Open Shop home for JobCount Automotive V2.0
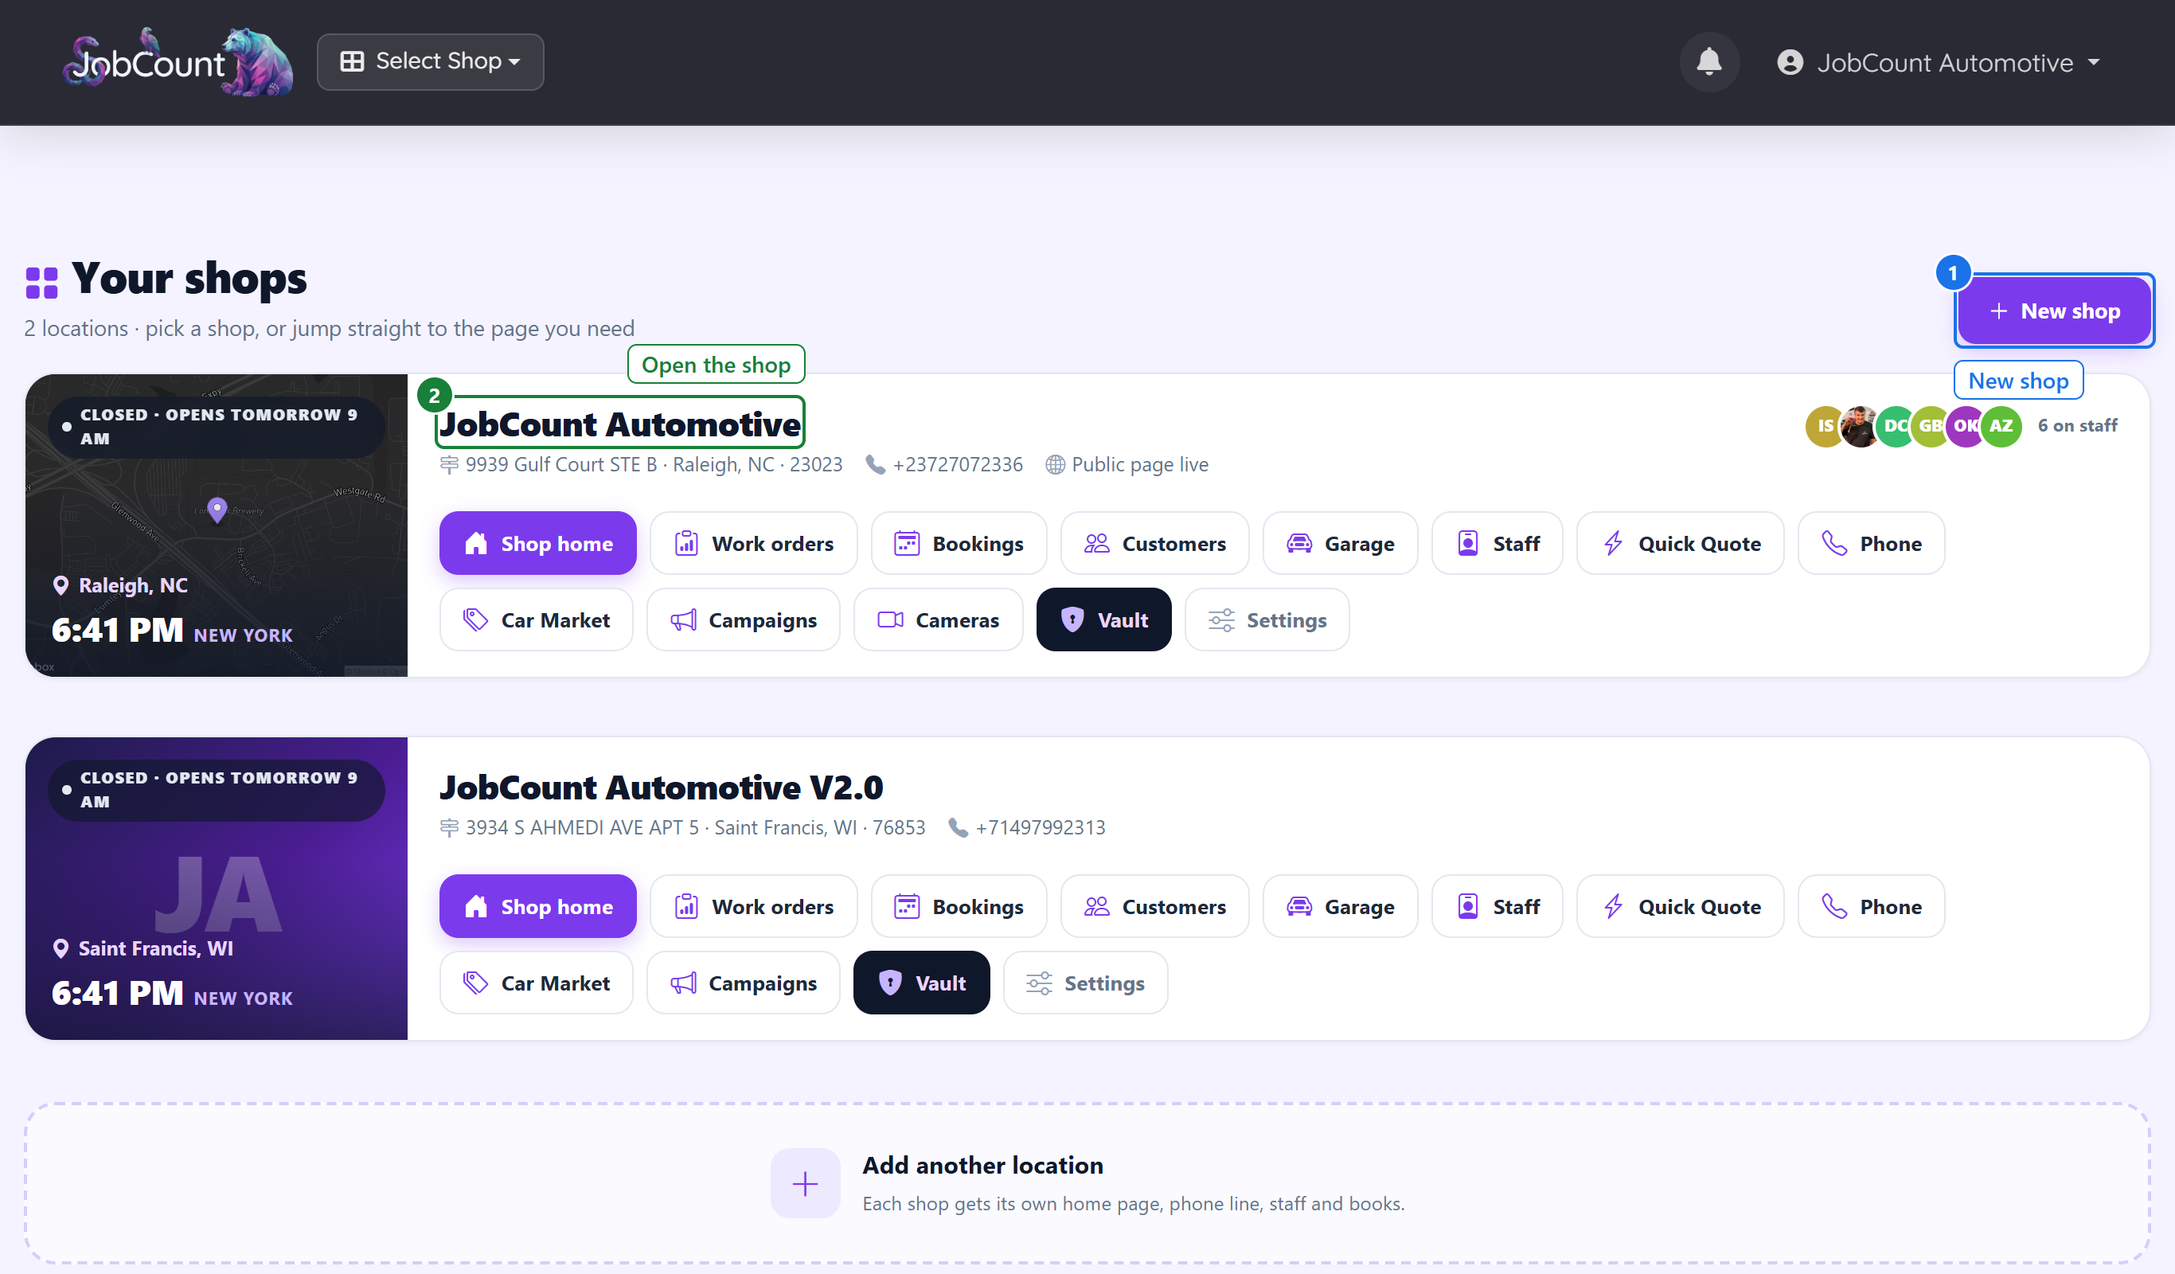The width and height of the screenshot is (2175, 1274). pos(537,906)
